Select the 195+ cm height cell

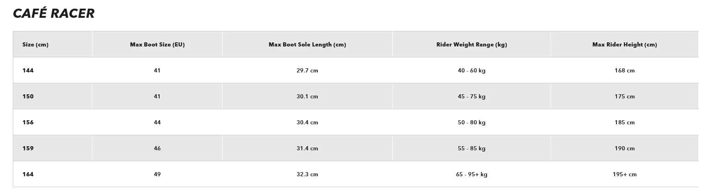click(624, 174)
